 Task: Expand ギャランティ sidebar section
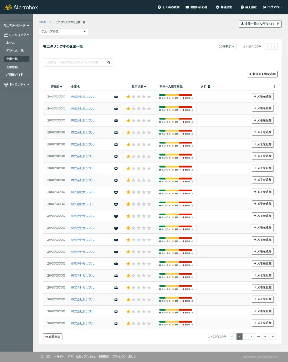(17, 84)
